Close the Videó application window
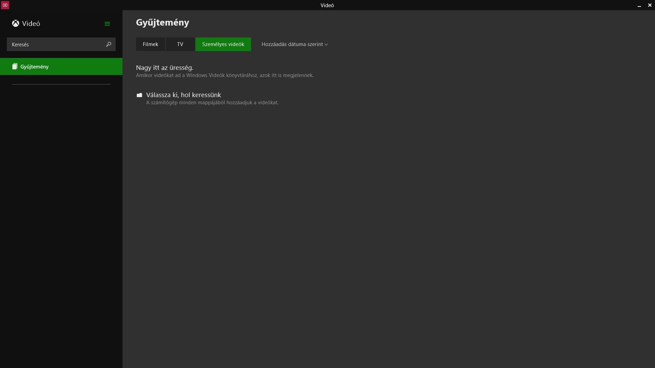Screen dimensions: 655x368 pyautogui.click(x=650, y=5)
